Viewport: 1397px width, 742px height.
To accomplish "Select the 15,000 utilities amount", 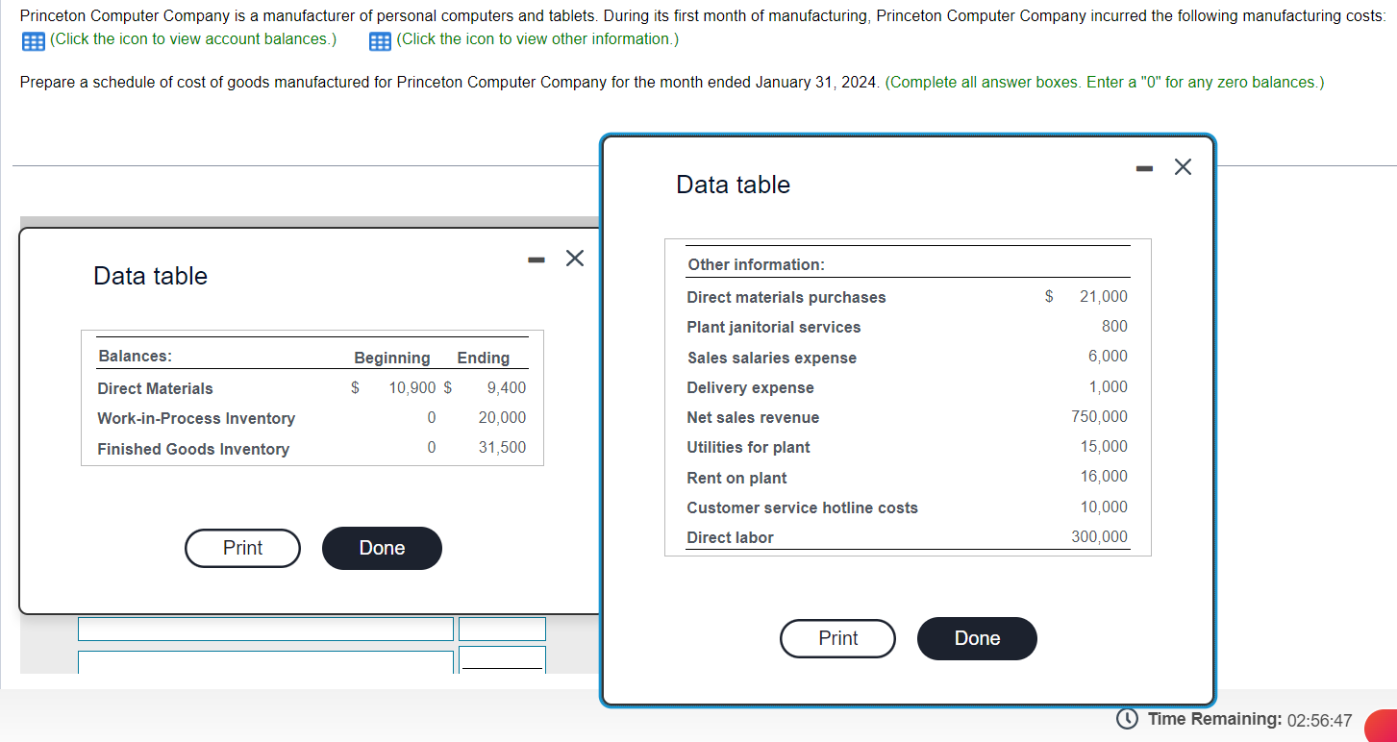I will [1104, 447].
